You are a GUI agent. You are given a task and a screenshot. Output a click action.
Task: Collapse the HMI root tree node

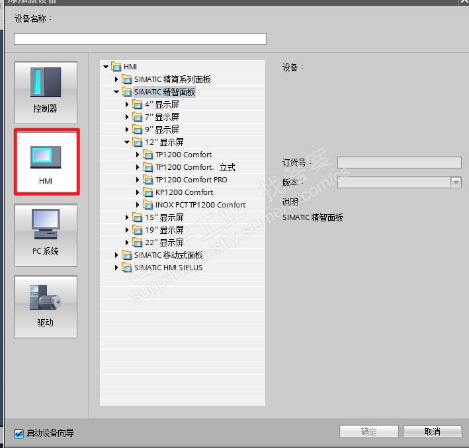(106, 67)
